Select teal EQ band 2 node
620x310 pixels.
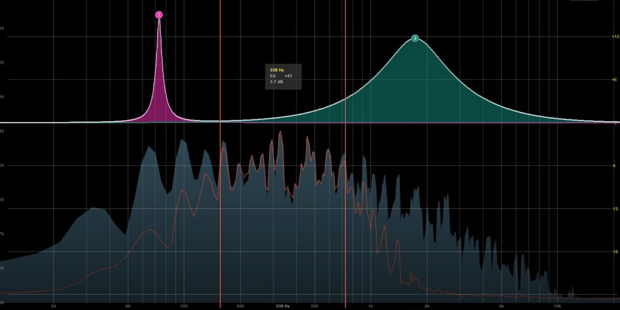(x=415, y=39)
